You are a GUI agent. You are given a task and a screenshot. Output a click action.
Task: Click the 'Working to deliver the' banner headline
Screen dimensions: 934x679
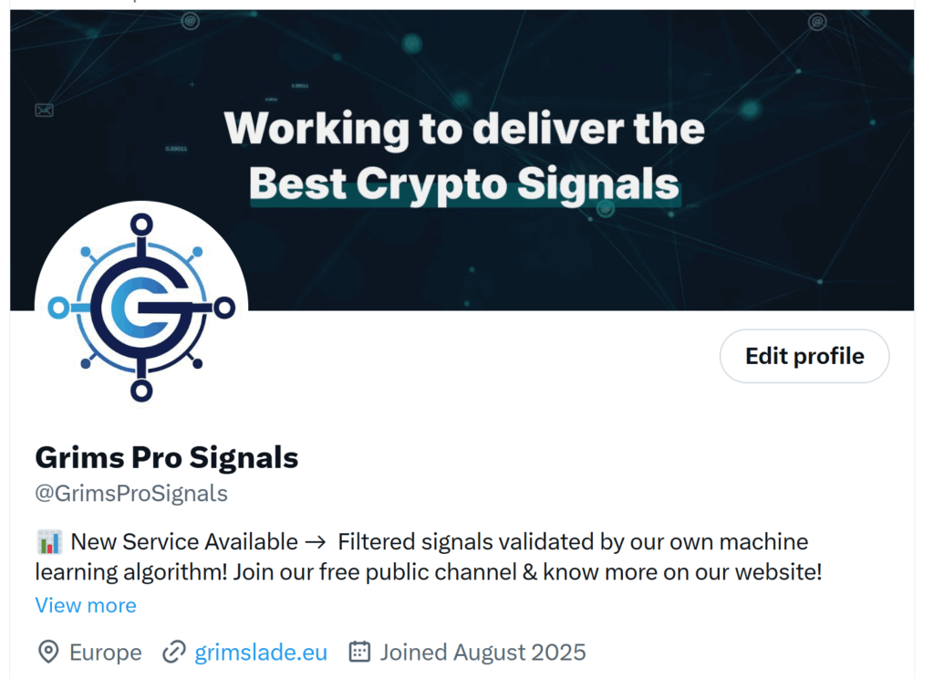click(464, 129)
